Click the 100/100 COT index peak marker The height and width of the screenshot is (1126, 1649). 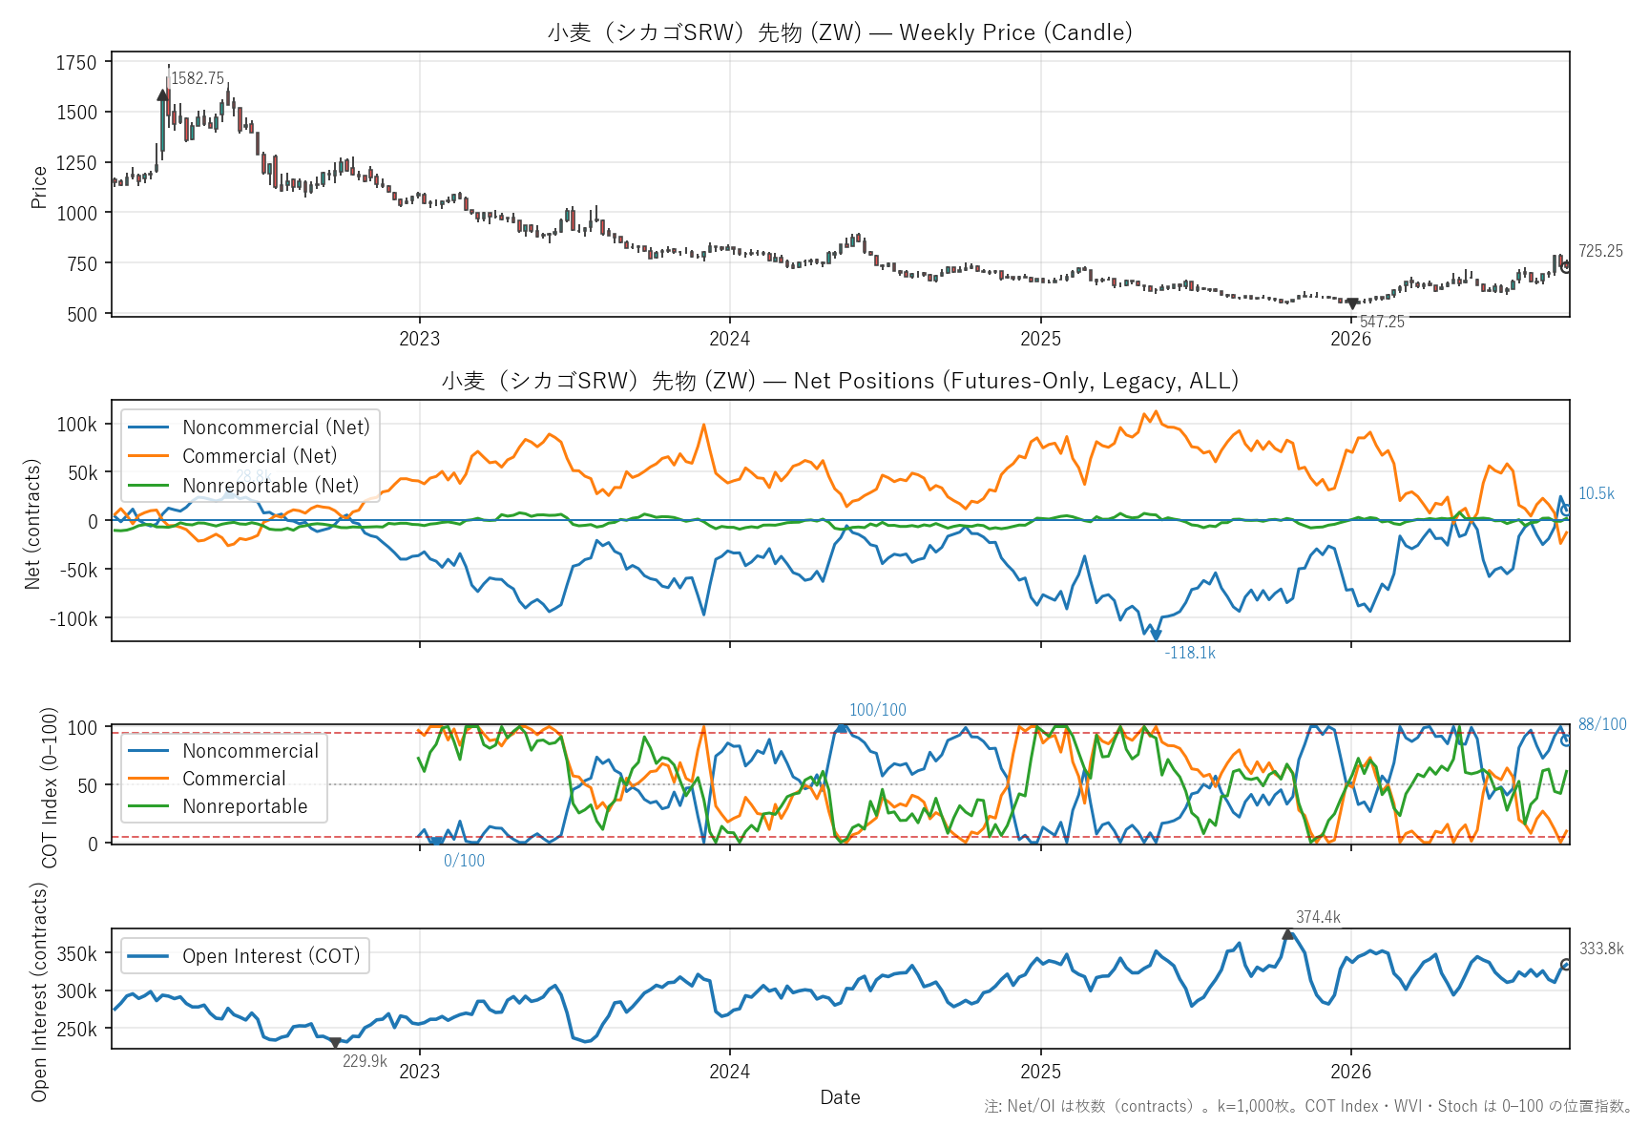coord(842,727)
